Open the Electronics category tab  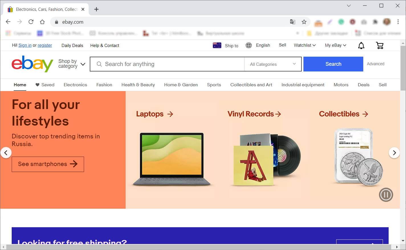coord(75,85)
